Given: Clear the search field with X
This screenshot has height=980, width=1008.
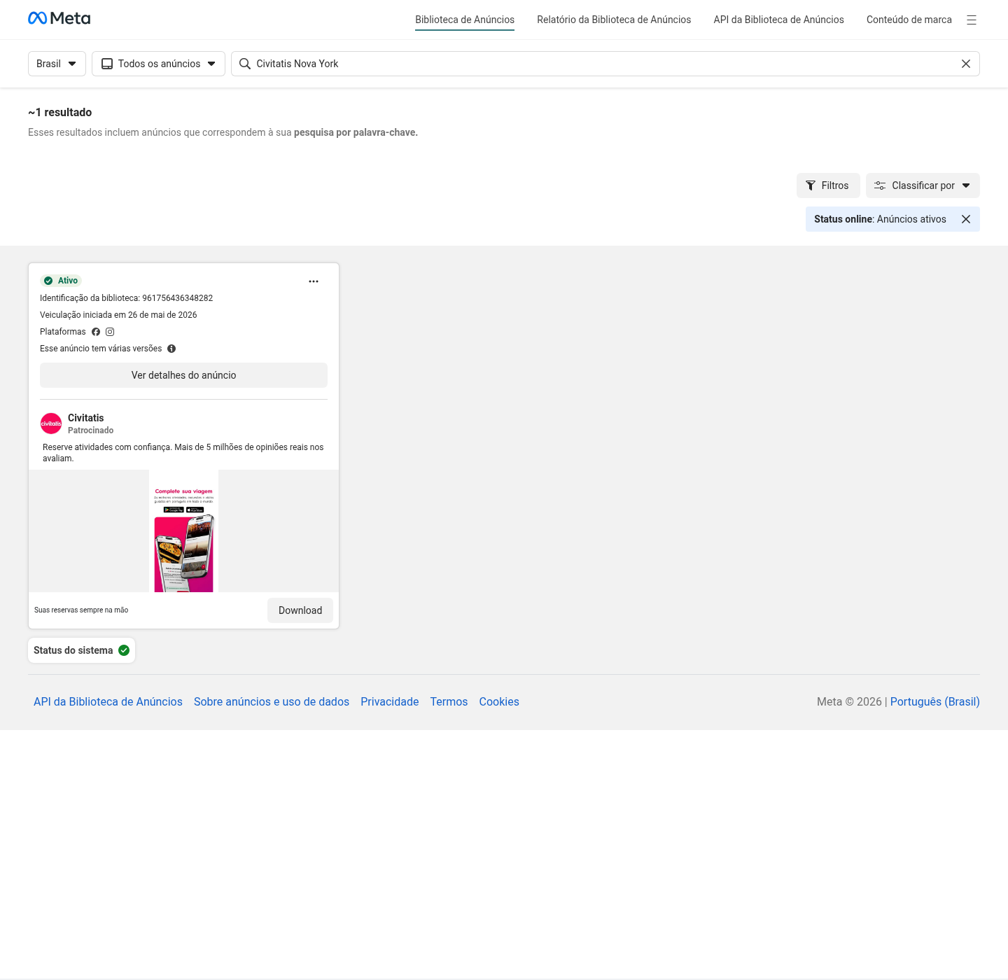Looking at the screenshot, I should click(x=966, y=64).
